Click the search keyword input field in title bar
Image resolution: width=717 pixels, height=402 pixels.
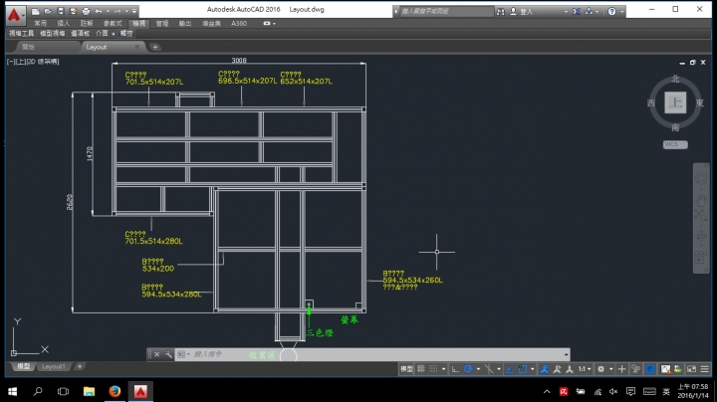pos(446,11)
